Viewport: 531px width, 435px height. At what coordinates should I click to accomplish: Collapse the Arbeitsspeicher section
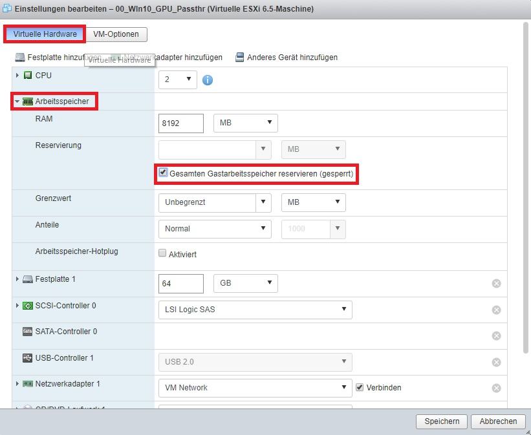tap(17, 101)
